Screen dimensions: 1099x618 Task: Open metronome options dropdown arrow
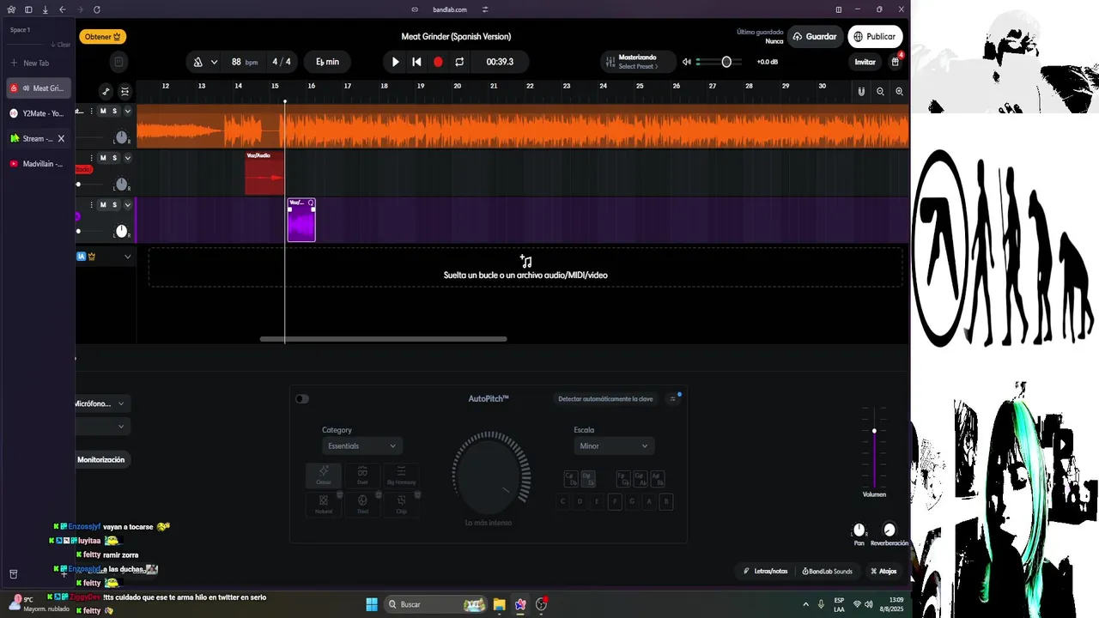pyautogui.click(x=214, y=62)
